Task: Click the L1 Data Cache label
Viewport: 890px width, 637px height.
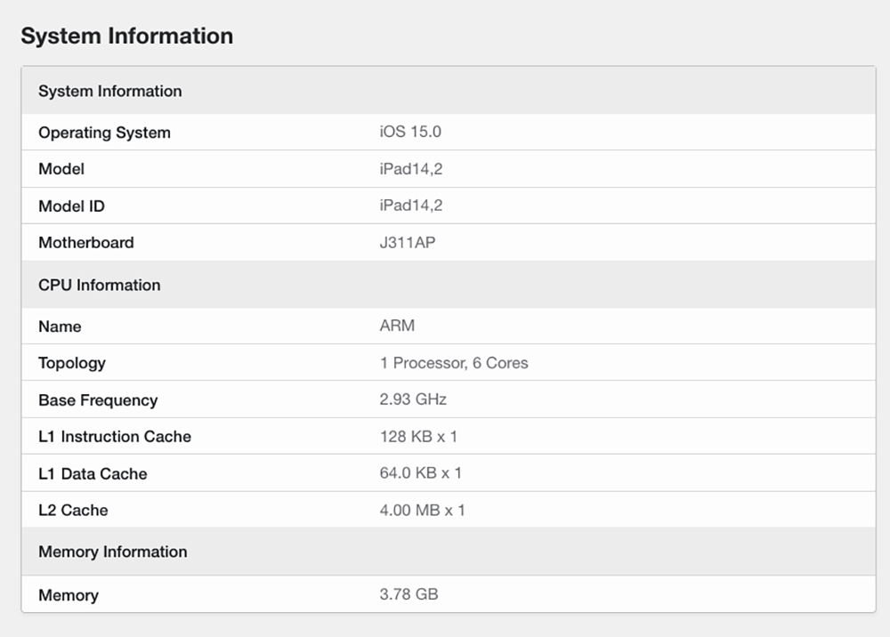Action: click(93, 473)
